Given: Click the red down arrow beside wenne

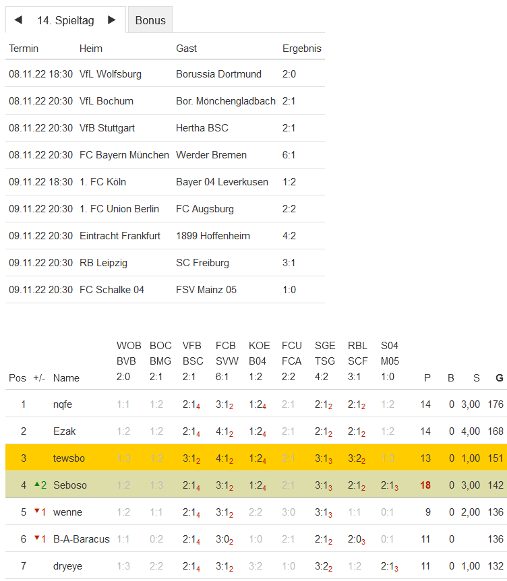Looking at the screenshot, I should pos(36,512).
